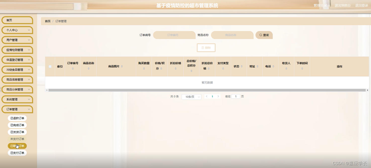The image size is (371, 168).
Task: Sort by 订单编号 column sort arrows
Action: 73,68
